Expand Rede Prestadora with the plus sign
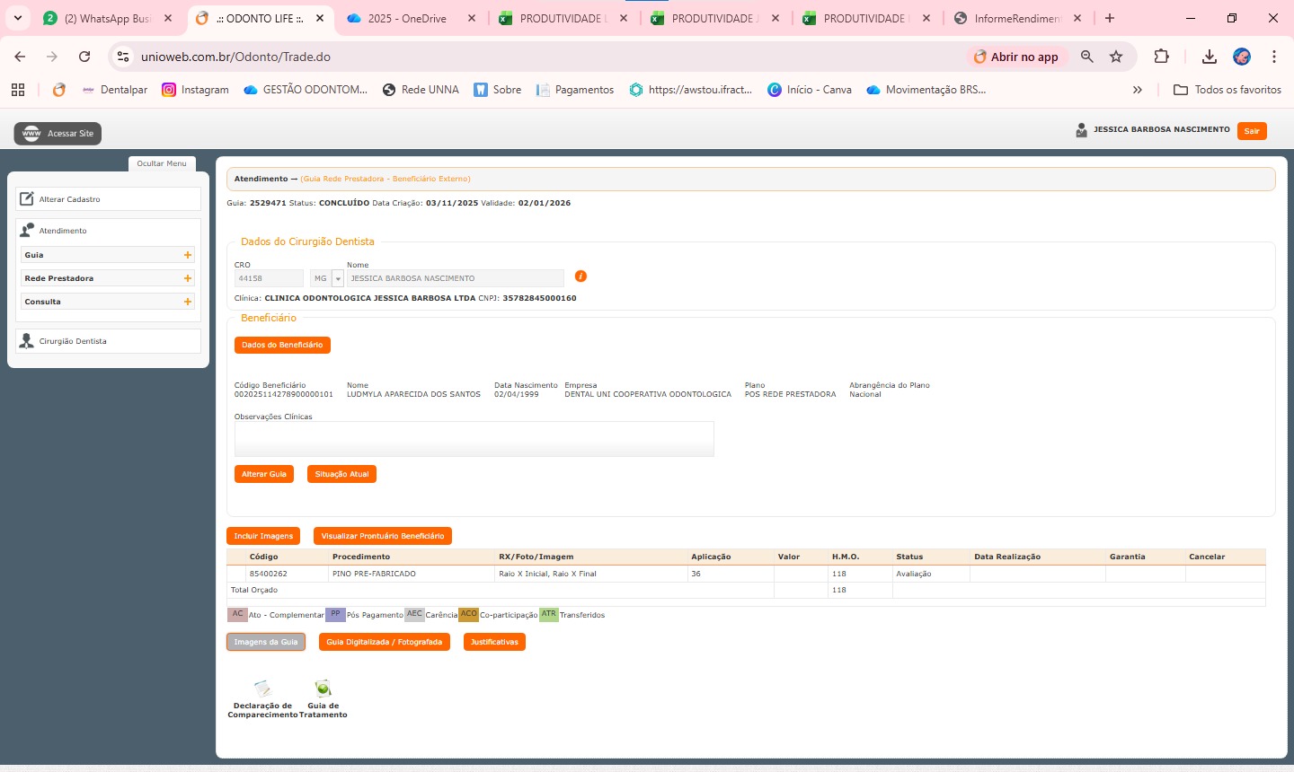1294x772 pixels. click(x=188, y=278)
